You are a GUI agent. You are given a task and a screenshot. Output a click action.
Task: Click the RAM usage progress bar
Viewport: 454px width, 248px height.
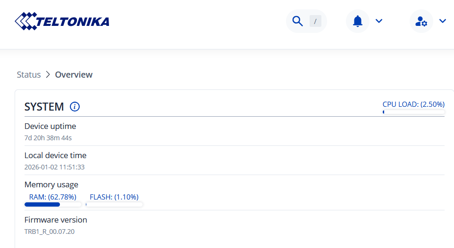pyautogui.click(x=53, y=205)
